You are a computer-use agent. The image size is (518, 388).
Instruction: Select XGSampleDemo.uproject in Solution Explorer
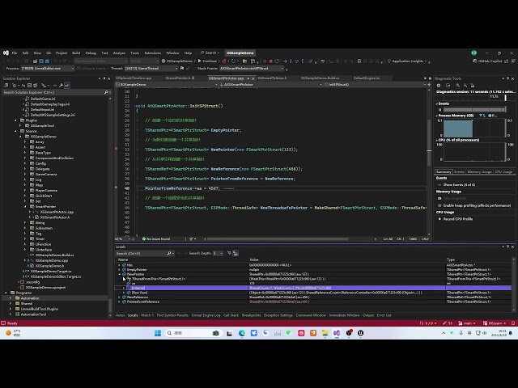click(45, 288)
